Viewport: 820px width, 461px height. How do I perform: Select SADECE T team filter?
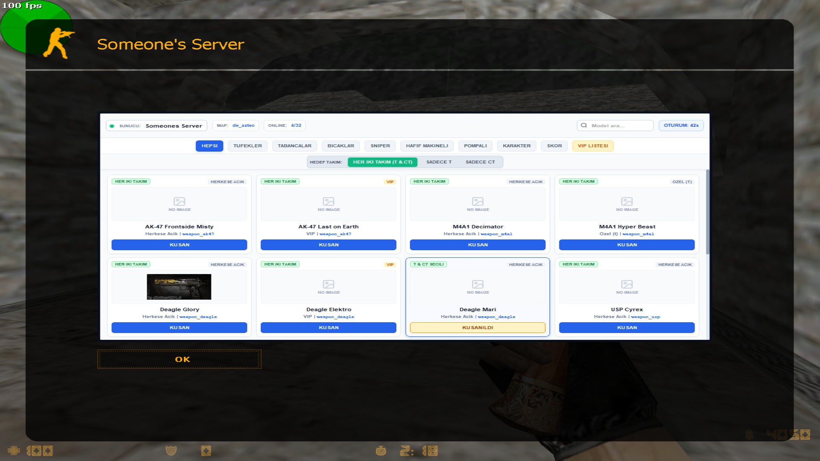[439, 162]
